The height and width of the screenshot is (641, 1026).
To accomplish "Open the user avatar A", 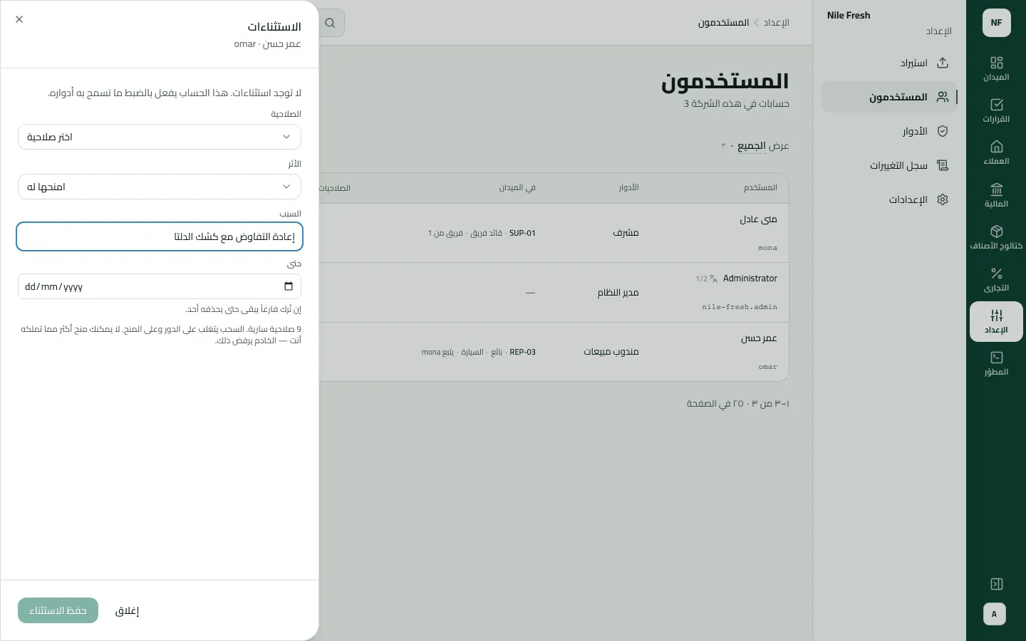I will 995,614.
